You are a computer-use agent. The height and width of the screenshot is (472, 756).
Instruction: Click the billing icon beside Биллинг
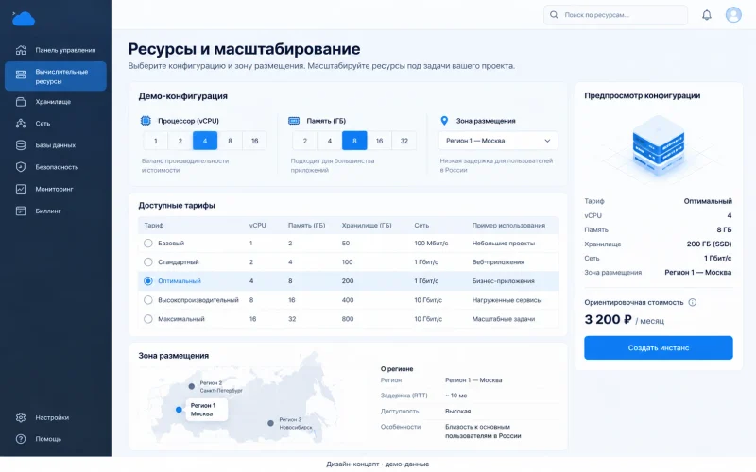click(21, 211)
